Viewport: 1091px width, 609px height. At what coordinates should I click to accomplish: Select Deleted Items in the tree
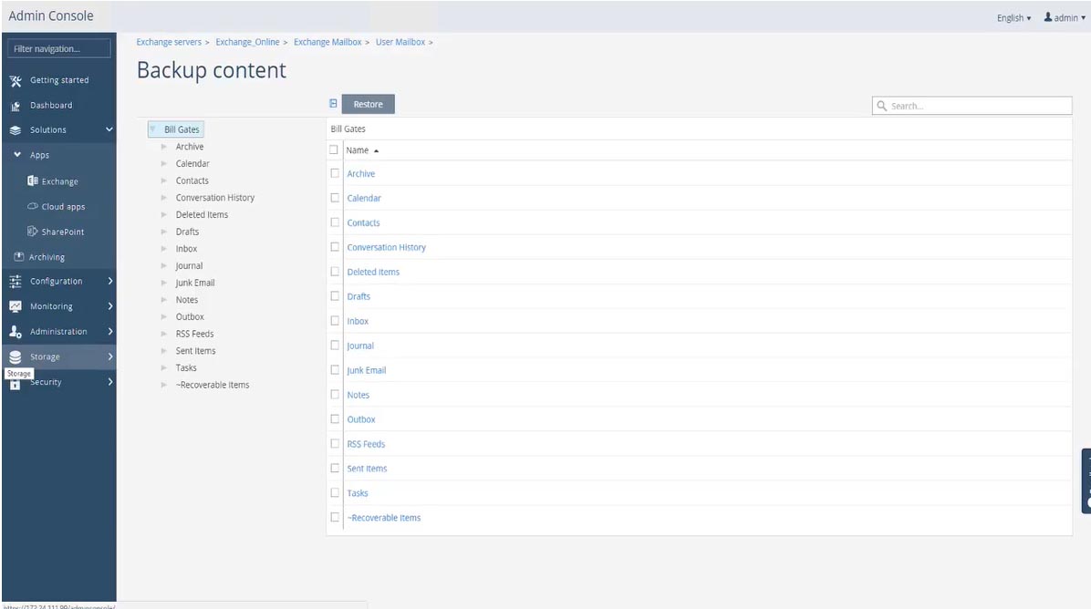point(202,215)
